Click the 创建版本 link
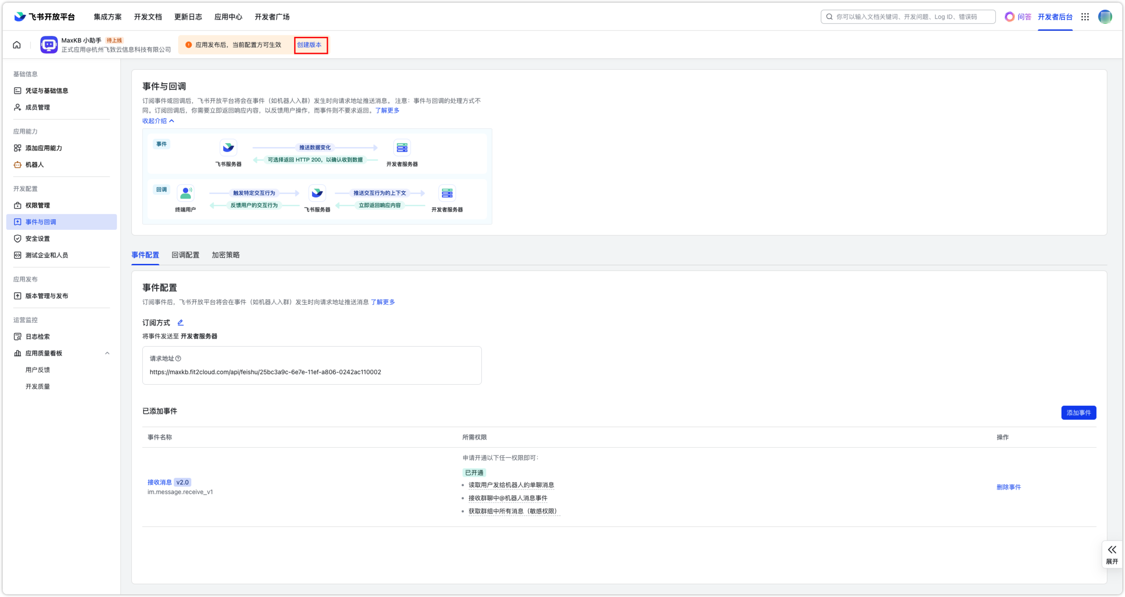 (309, 45)
